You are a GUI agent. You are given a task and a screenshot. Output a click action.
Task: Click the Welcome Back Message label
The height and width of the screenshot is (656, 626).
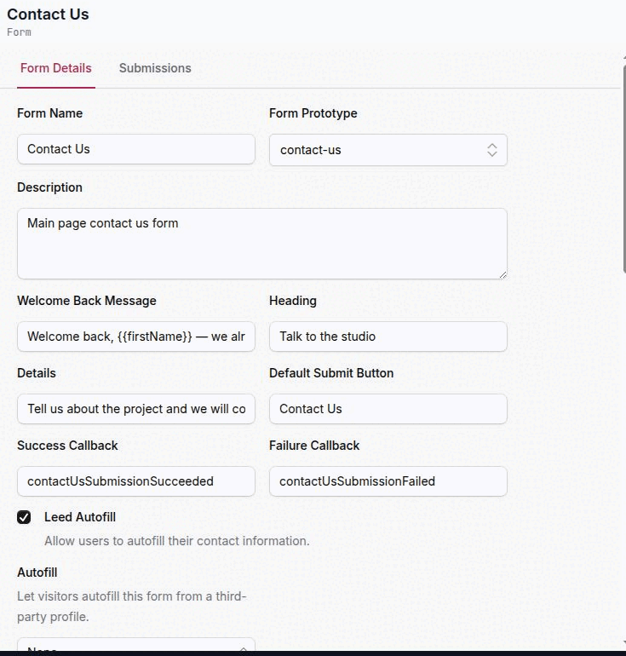[87, 301]
